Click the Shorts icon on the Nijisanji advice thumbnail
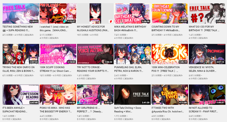This screenshot has height=122, width=227. pos(110,22)
